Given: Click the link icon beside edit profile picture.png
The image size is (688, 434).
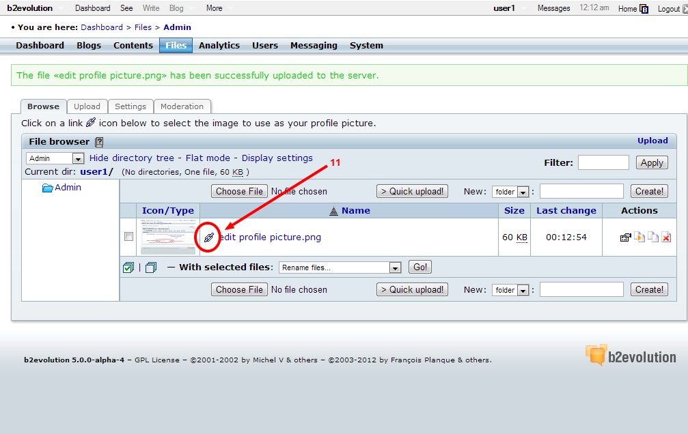Looking at the screenshot, I should click(x=209, y=237).
